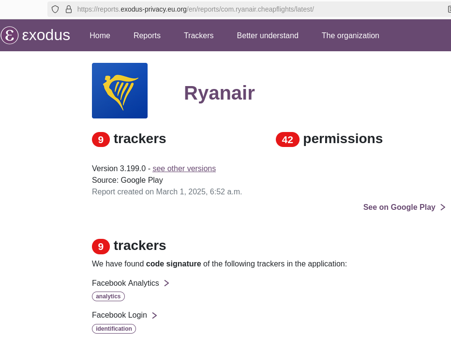Click the exodus wordmark text
The height and width of the screenshot is (337, 451).
[x=46, y=35]
